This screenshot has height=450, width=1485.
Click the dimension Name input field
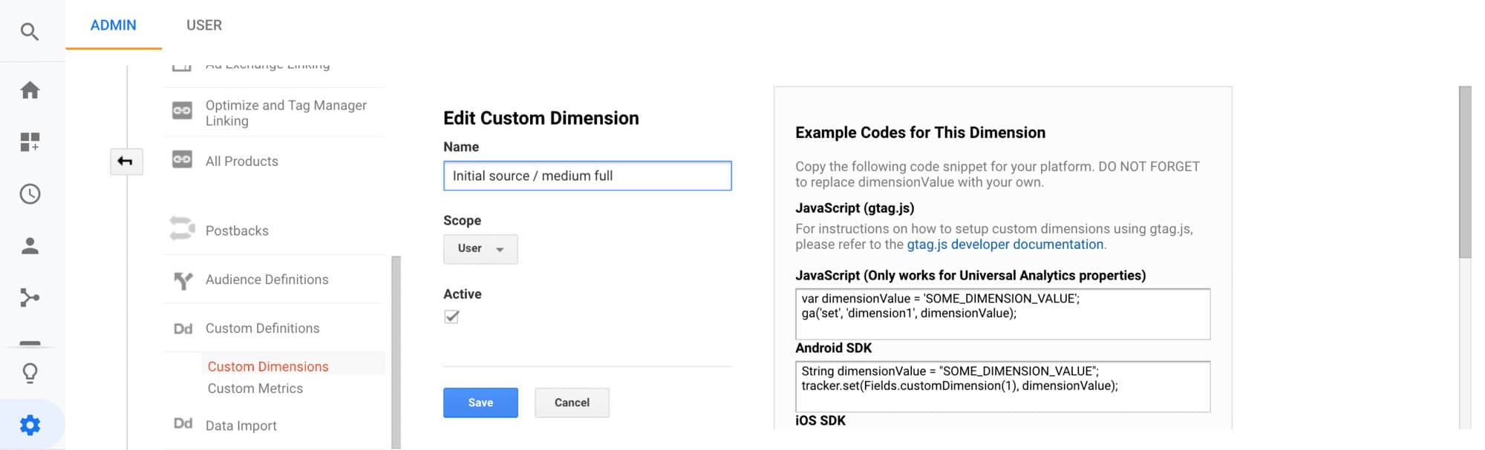587,176
